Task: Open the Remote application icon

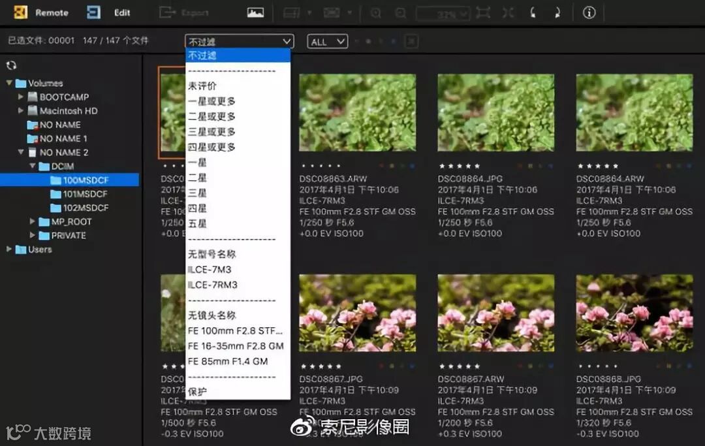Action: click(21, 12)
